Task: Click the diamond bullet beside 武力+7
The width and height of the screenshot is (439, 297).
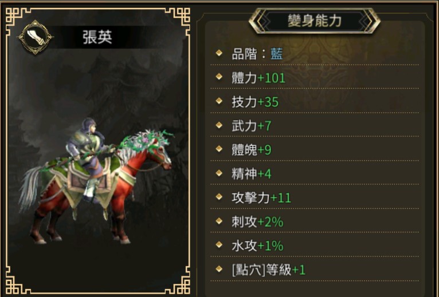Action: (219, 125)
